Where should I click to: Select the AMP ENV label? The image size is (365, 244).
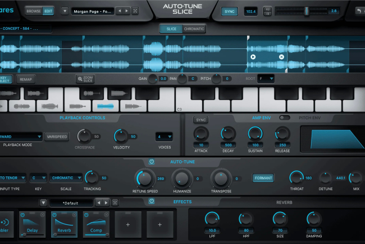(261, 118)
